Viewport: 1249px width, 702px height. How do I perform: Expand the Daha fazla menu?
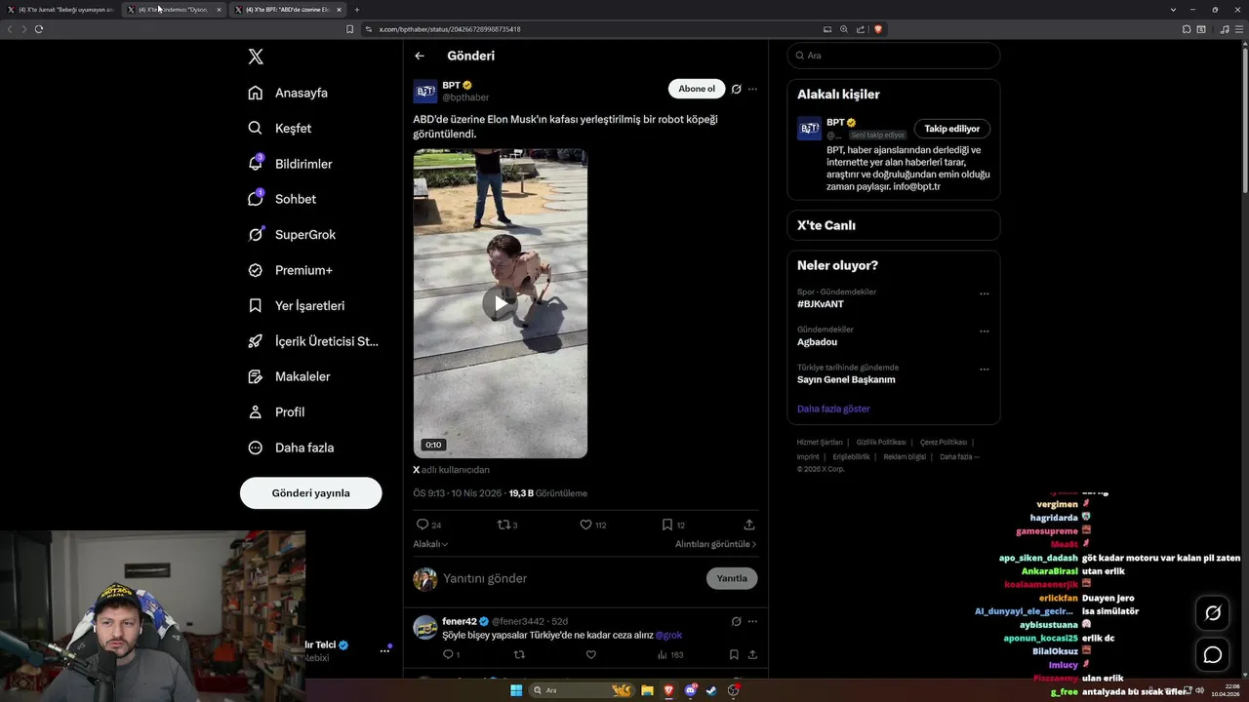291,448
